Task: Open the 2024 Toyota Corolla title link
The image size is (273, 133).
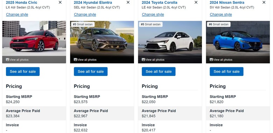Action: (x=160, y=2)
